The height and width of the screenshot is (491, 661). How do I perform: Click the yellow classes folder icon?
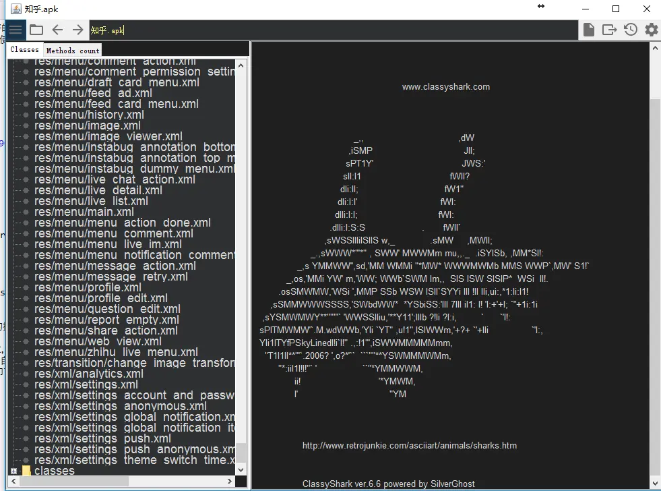(x=26, y=471)
